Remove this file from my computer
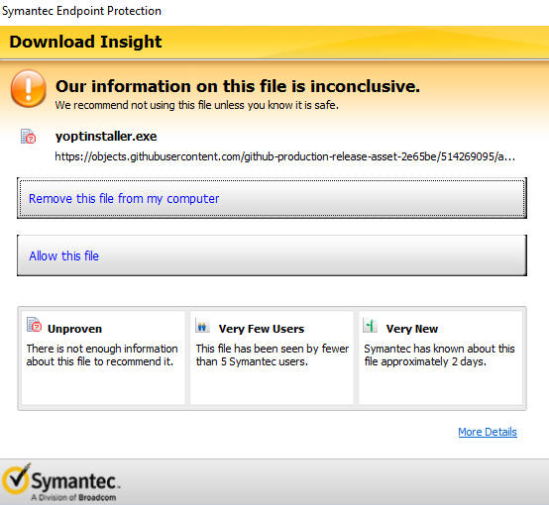The image size is (549, 505). point(272,198)
